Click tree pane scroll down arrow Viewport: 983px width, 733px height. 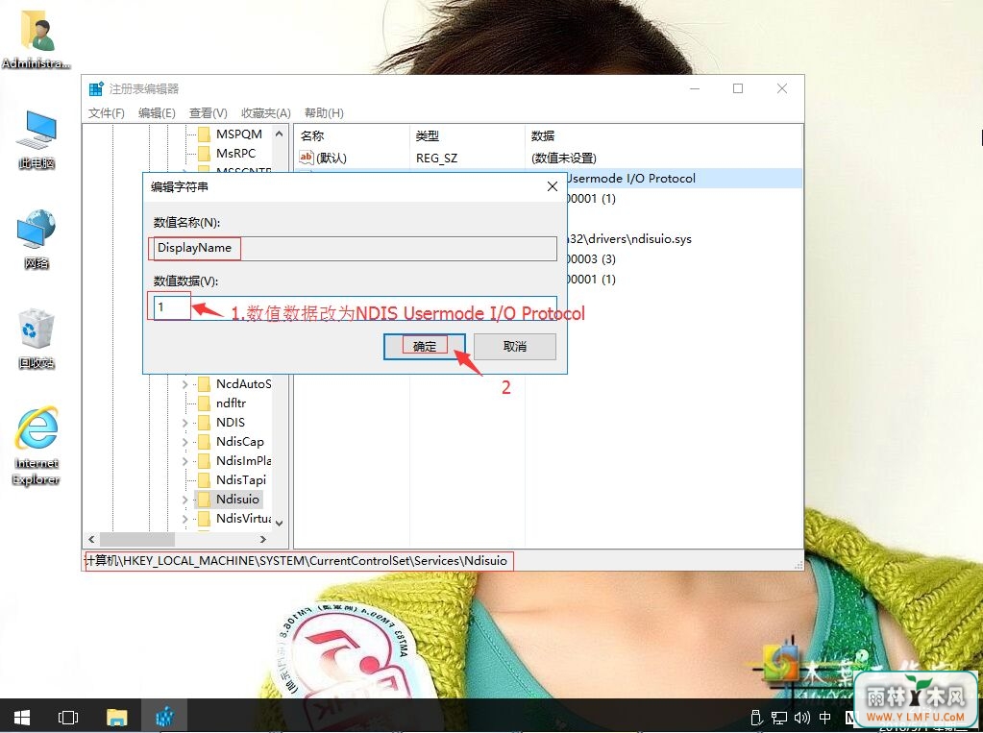click(279, 523)
